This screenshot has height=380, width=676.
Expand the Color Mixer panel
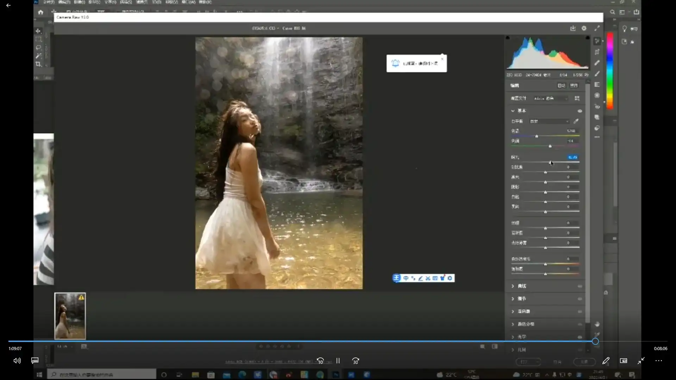[x=524, y=311]
